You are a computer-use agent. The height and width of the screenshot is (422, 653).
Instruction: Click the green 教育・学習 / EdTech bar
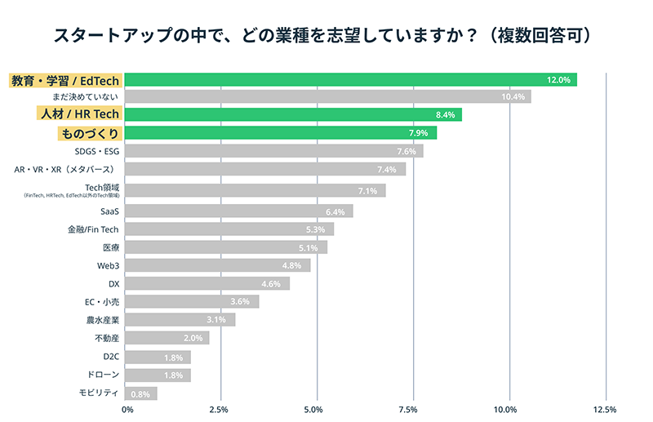pyautogui.click(x=351, y=79)
